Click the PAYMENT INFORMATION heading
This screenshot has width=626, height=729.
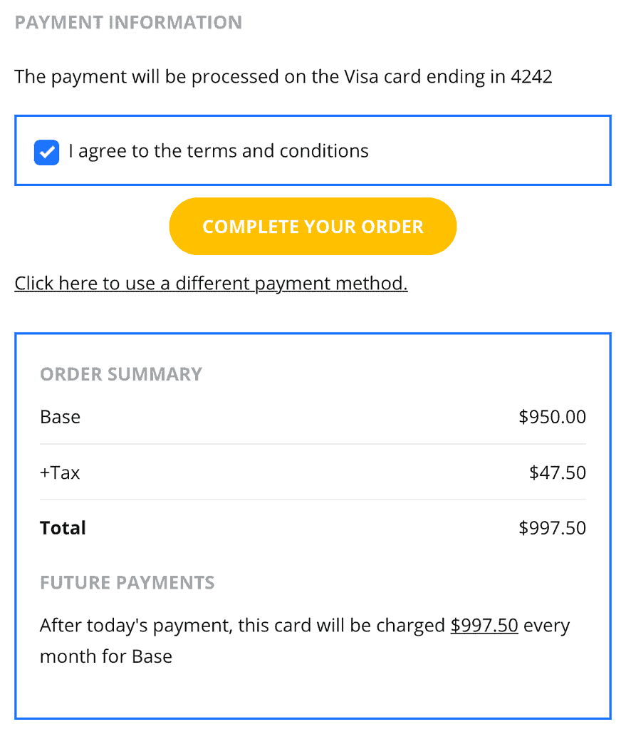pos(128,22)
